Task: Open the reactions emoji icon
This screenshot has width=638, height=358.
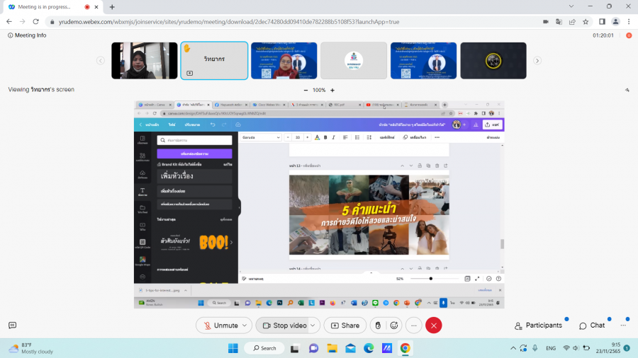Action: 394,325
